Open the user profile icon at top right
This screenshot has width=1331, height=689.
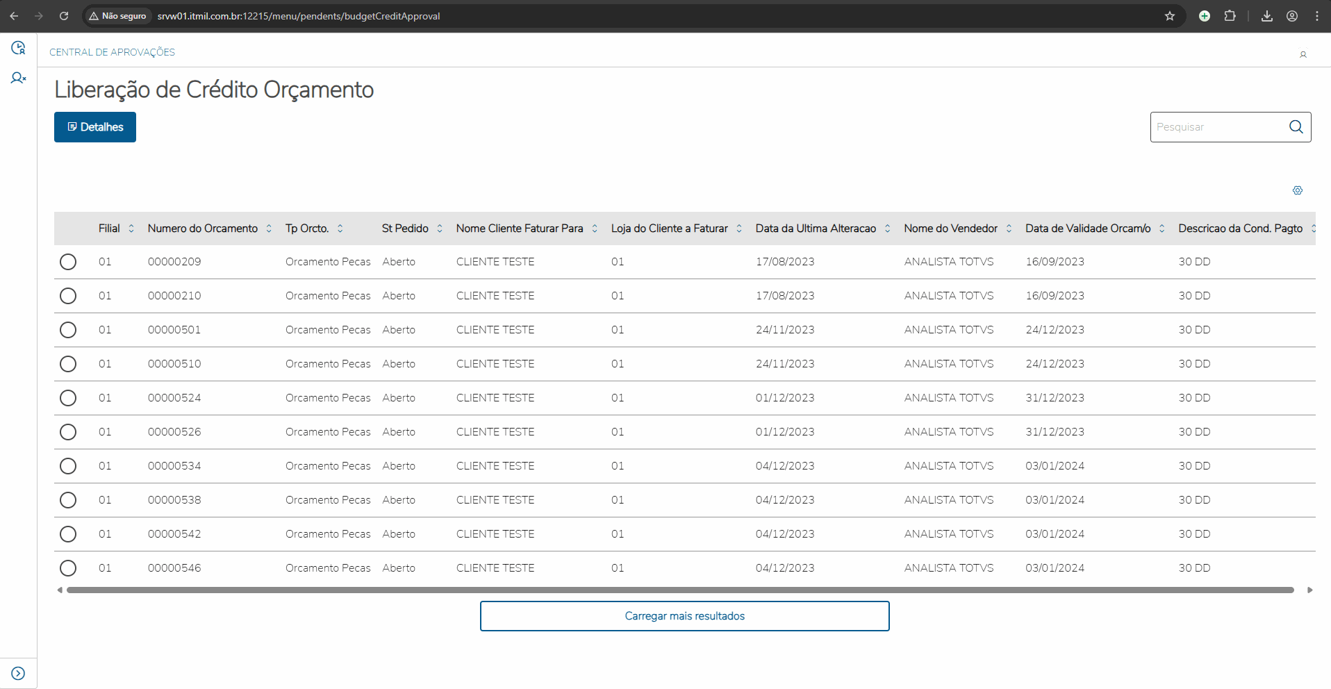point(1303,54)
